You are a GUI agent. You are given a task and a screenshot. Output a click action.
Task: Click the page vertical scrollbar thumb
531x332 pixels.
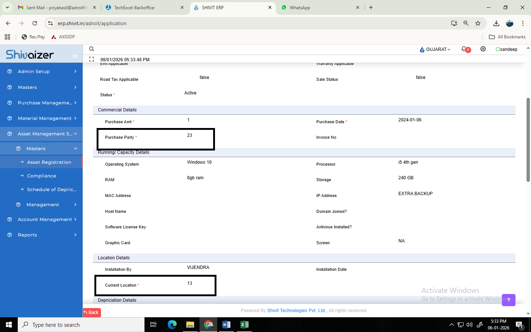coord(528,140)
